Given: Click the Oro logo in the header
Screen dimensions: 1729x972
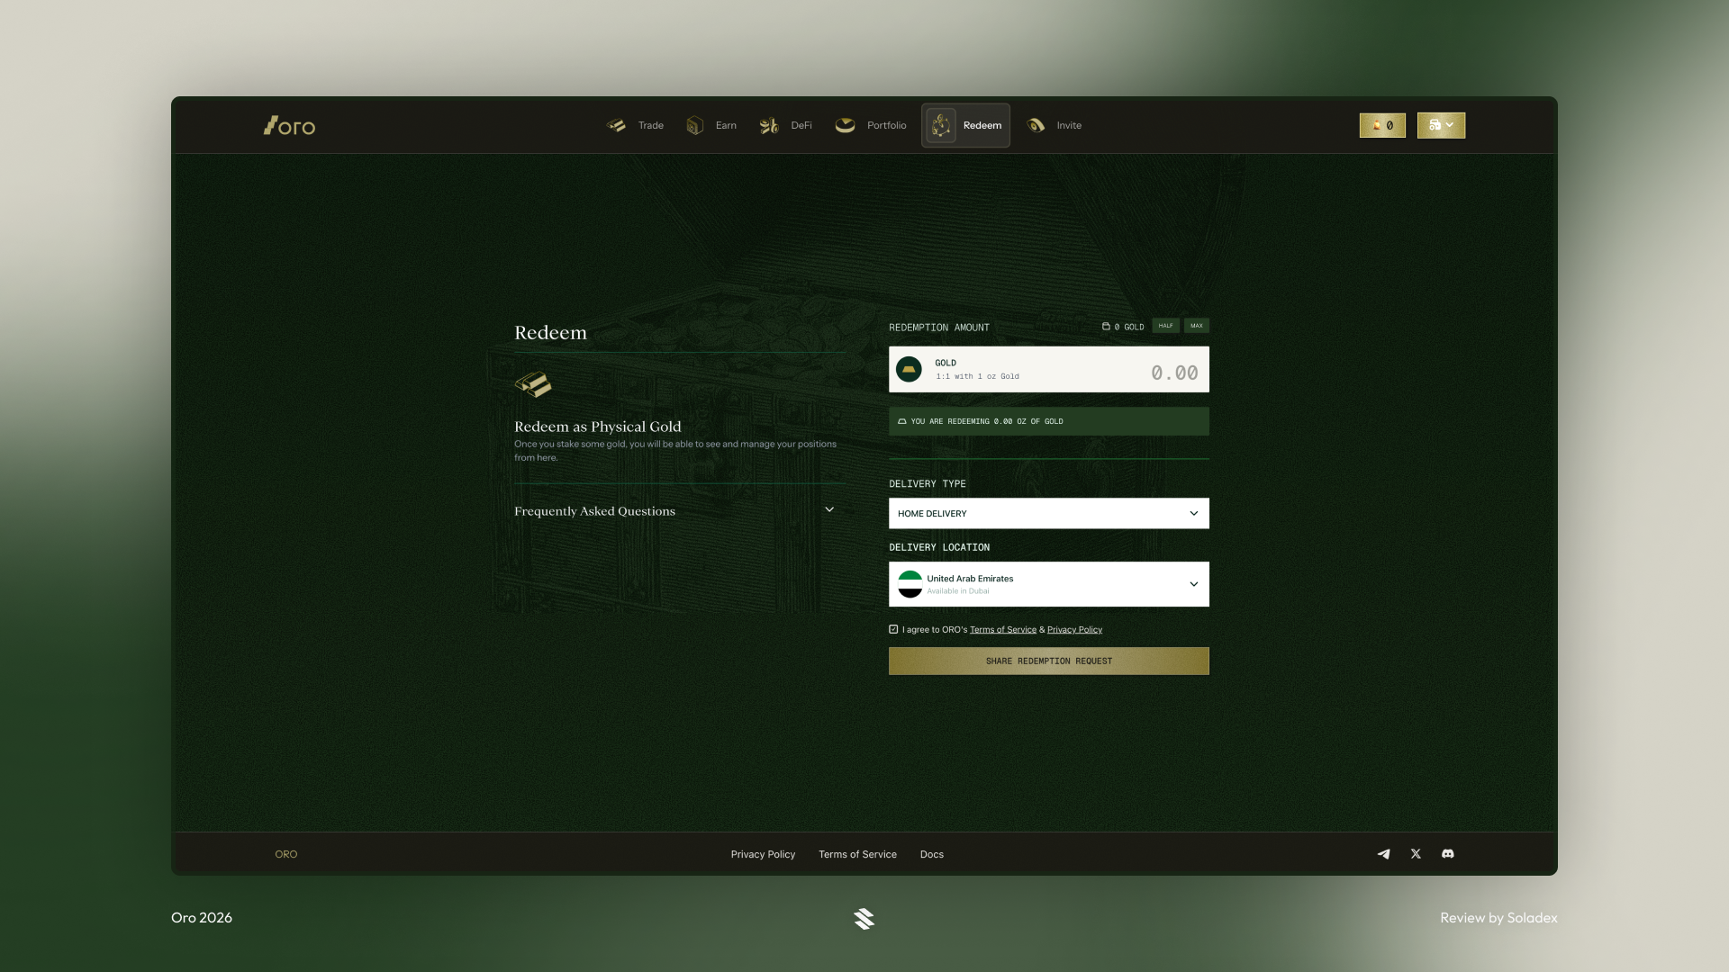Looking at the screenshot, I should [289, 125].
